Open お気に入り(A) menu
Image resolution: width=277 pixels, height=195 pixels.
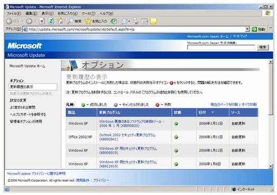coord(68,13)
